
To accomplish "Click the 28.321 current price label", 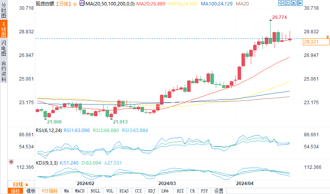I will pyautogui.click(x=316, y=42).
